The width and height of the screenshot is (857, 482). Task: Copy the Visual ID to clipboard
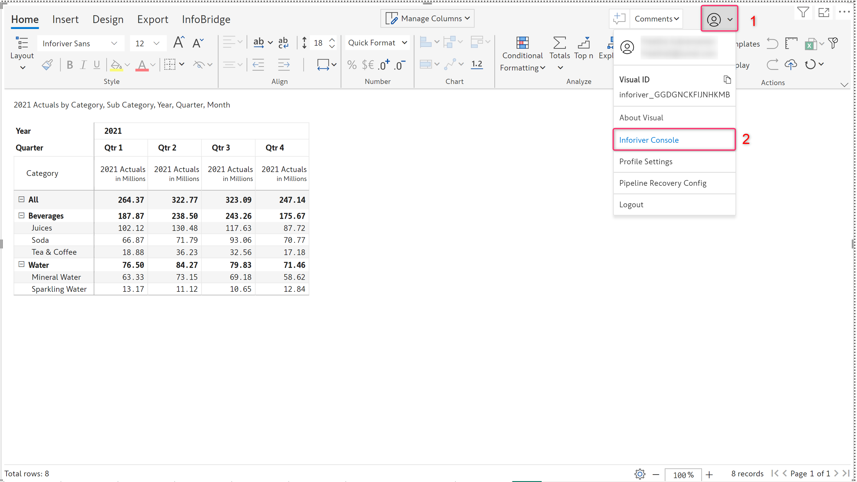pyautogui.click(x=727, y=79)
